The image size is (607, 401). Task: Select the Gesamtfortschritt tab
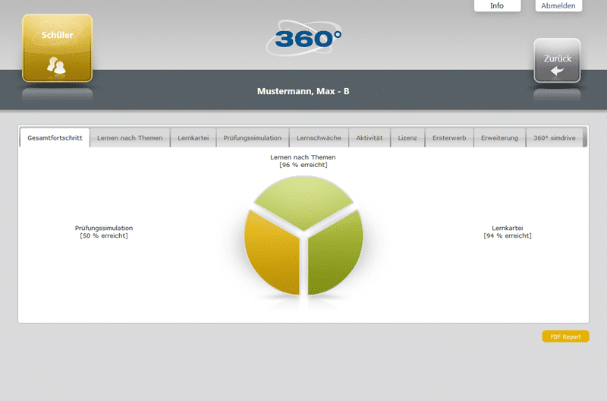[x=54, y=137]
